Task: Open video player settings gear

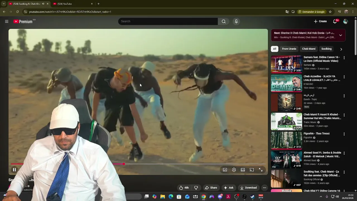Action: [x=234, y=170]
